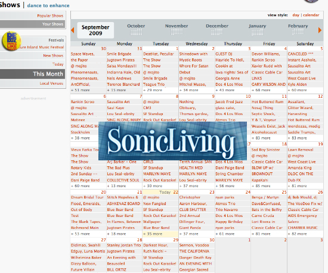Screen dimensions: 328x273
Task: Switch view style to calendar
Action: (311, 15)
